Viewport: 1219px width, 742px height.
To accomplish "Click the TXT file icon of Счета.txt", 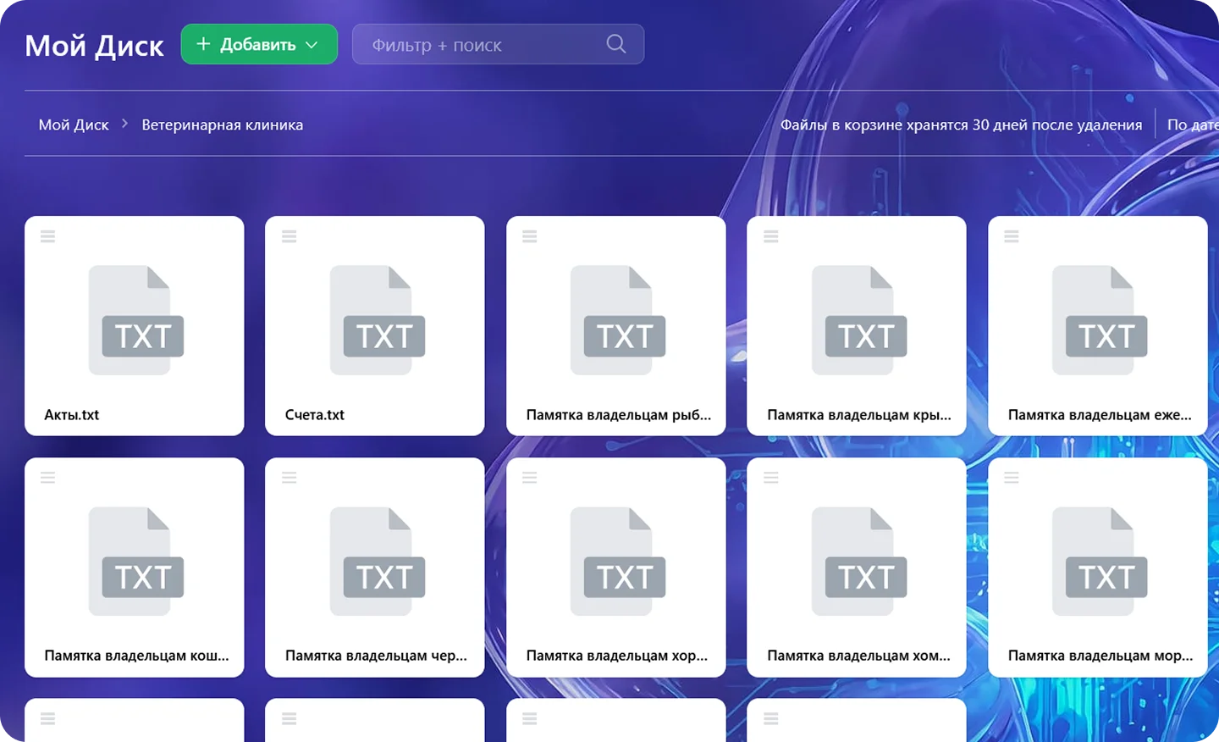I will [377, 320].
